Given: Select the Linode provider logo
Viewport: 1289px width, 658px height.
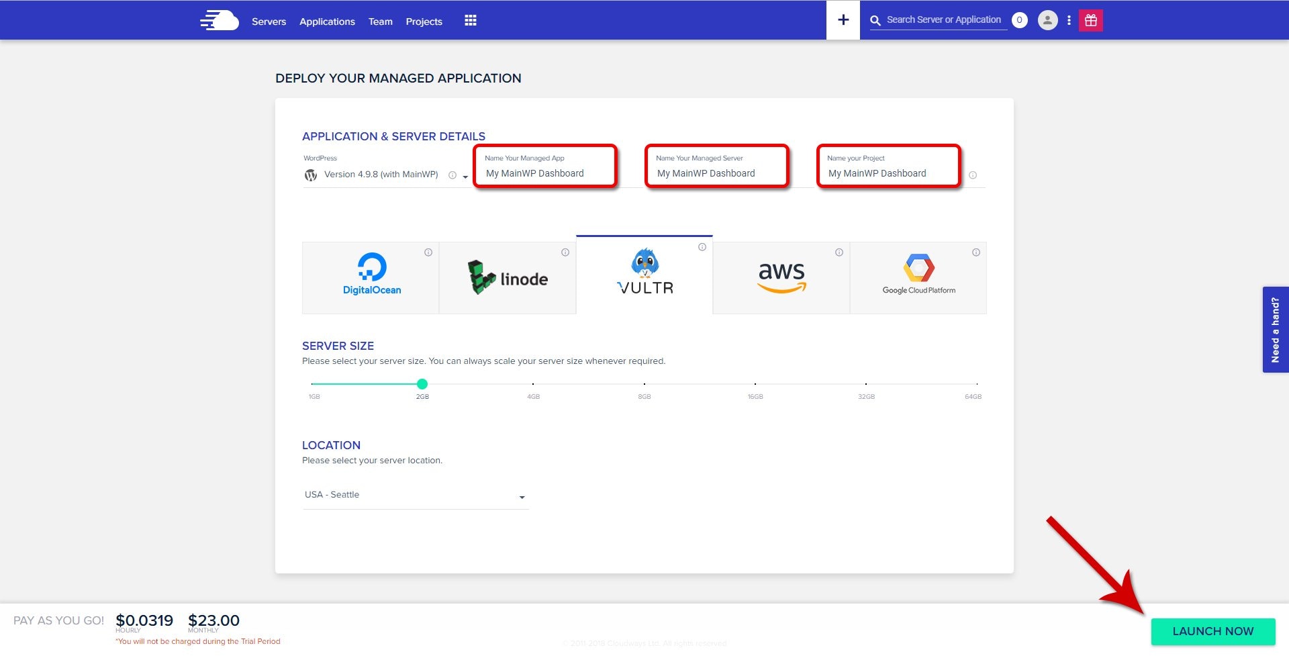Looking at the screenshot, I should coord(508,277).
